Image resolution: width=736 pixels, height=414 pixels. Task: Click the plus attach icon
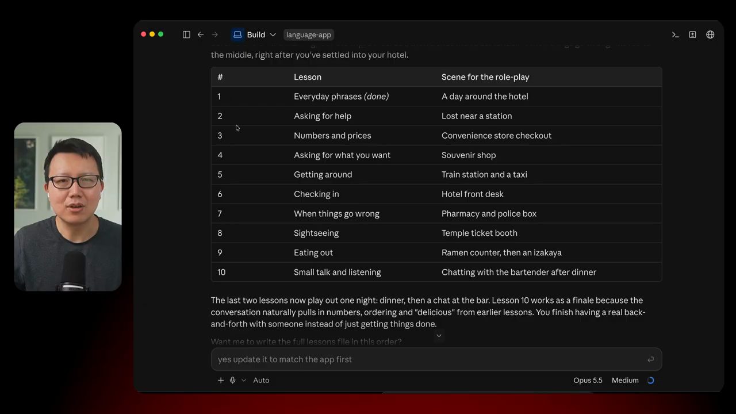coord(221,380)
